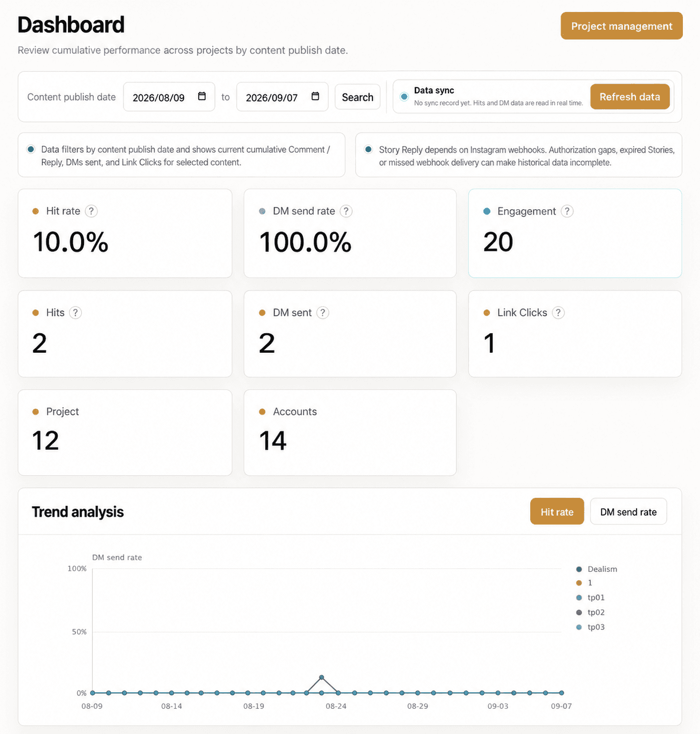
Task: Show help tooltip for DM sent
Action: (323, 313)
